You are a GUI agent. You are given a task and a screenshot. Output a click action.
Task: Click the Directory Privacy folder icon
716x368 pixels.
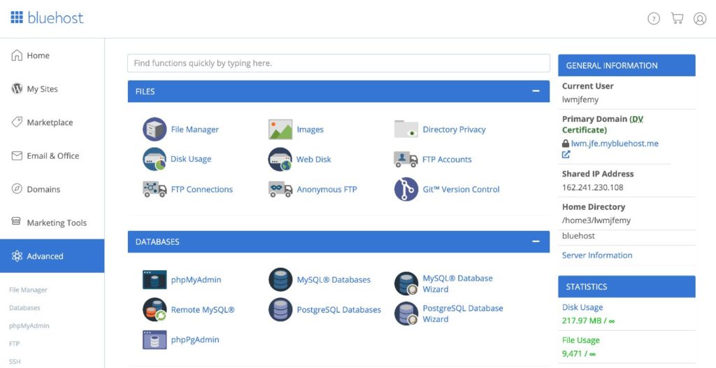click(406, 129)
